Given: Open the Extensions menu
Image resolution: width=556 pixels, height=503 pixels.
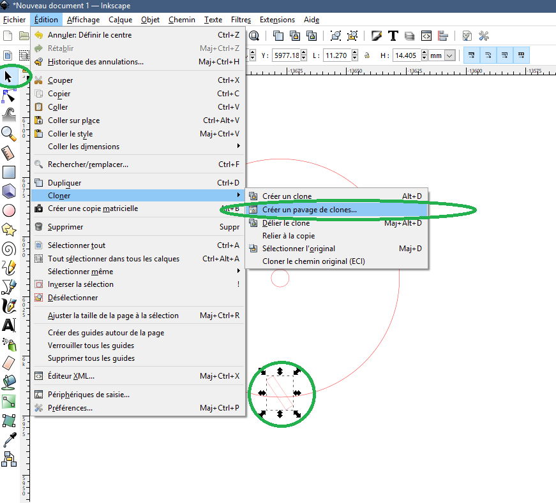Looking at the screenshot, I should [x=277, y=20].
